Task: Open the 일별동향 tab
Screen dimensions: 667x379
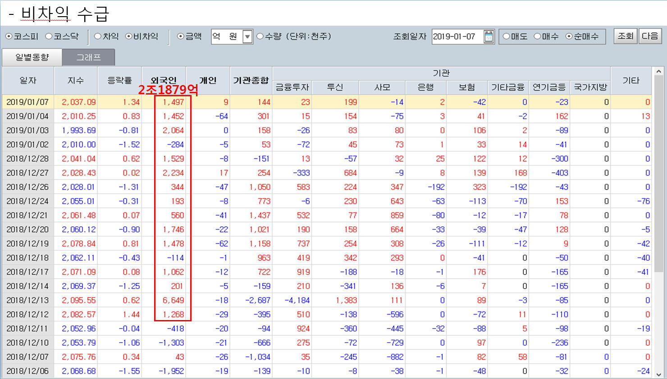Action: tap(32, 57)
